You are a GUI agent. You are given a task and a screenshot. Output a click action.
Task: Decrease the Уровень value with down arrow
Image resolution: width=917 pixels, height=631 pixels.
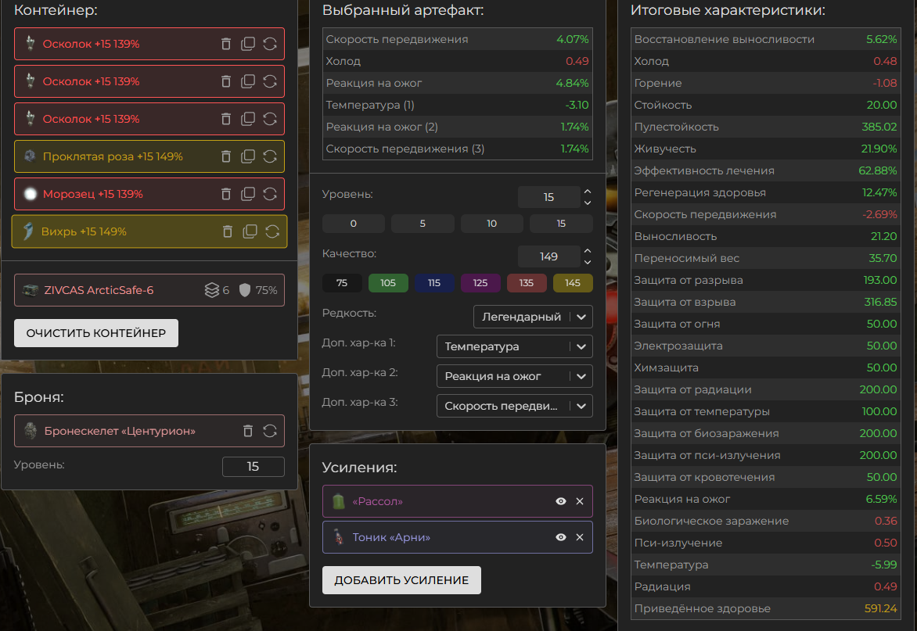[x=588, y=203]
